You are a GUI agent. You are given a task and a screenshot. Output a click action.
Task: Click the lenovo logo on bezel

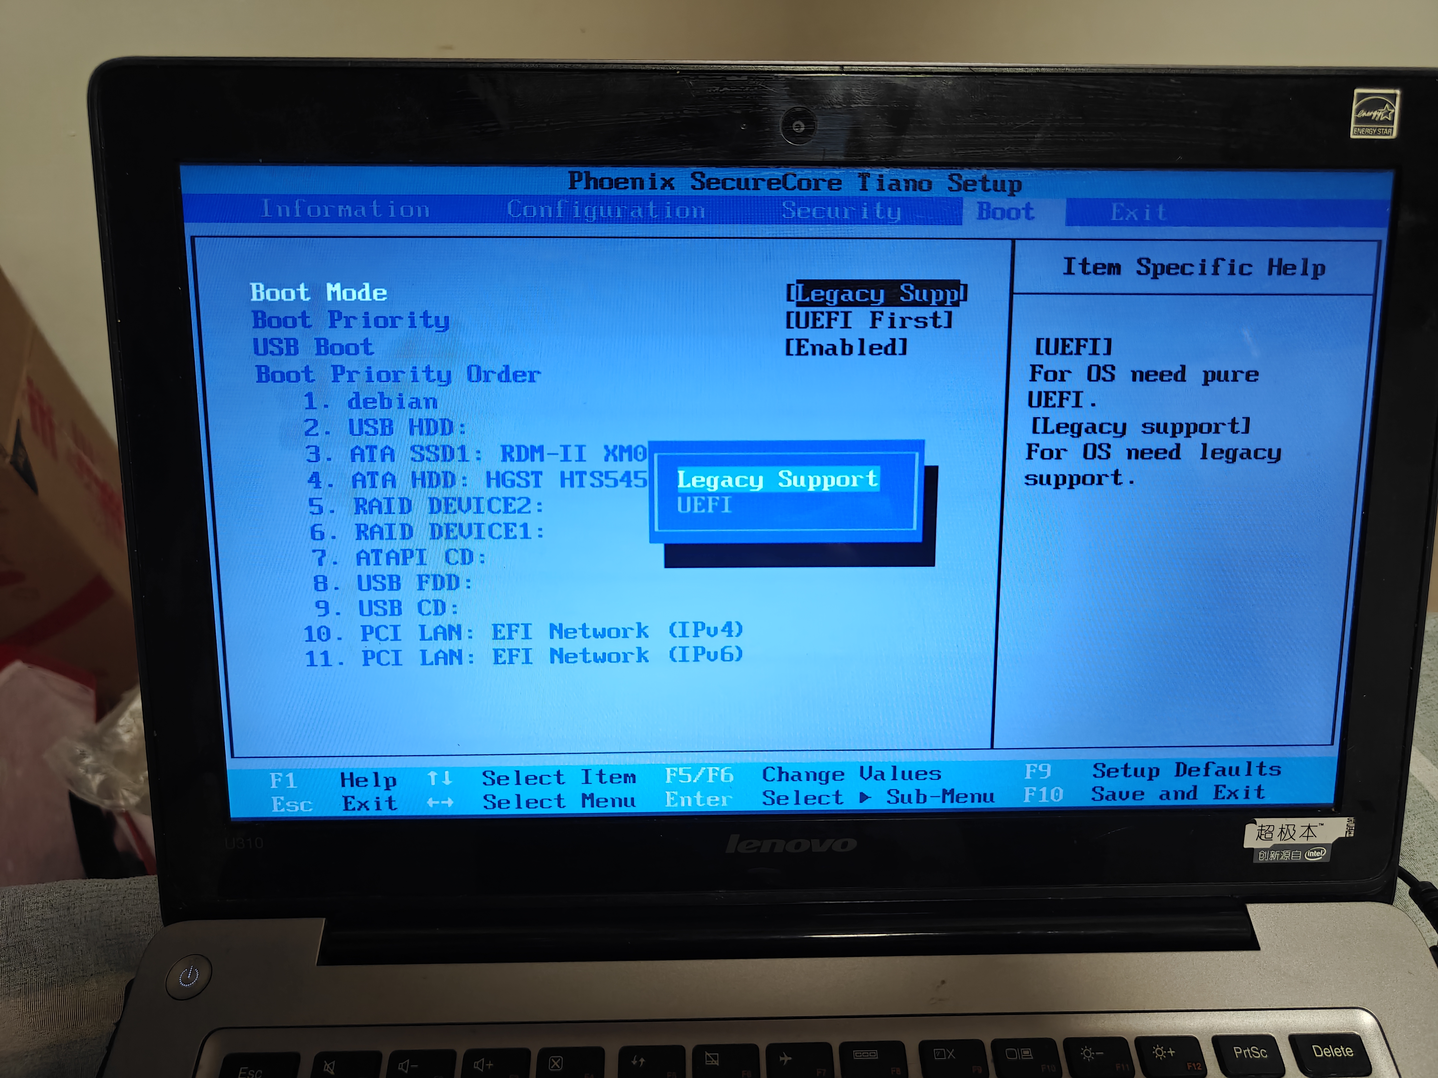(791, 844)
